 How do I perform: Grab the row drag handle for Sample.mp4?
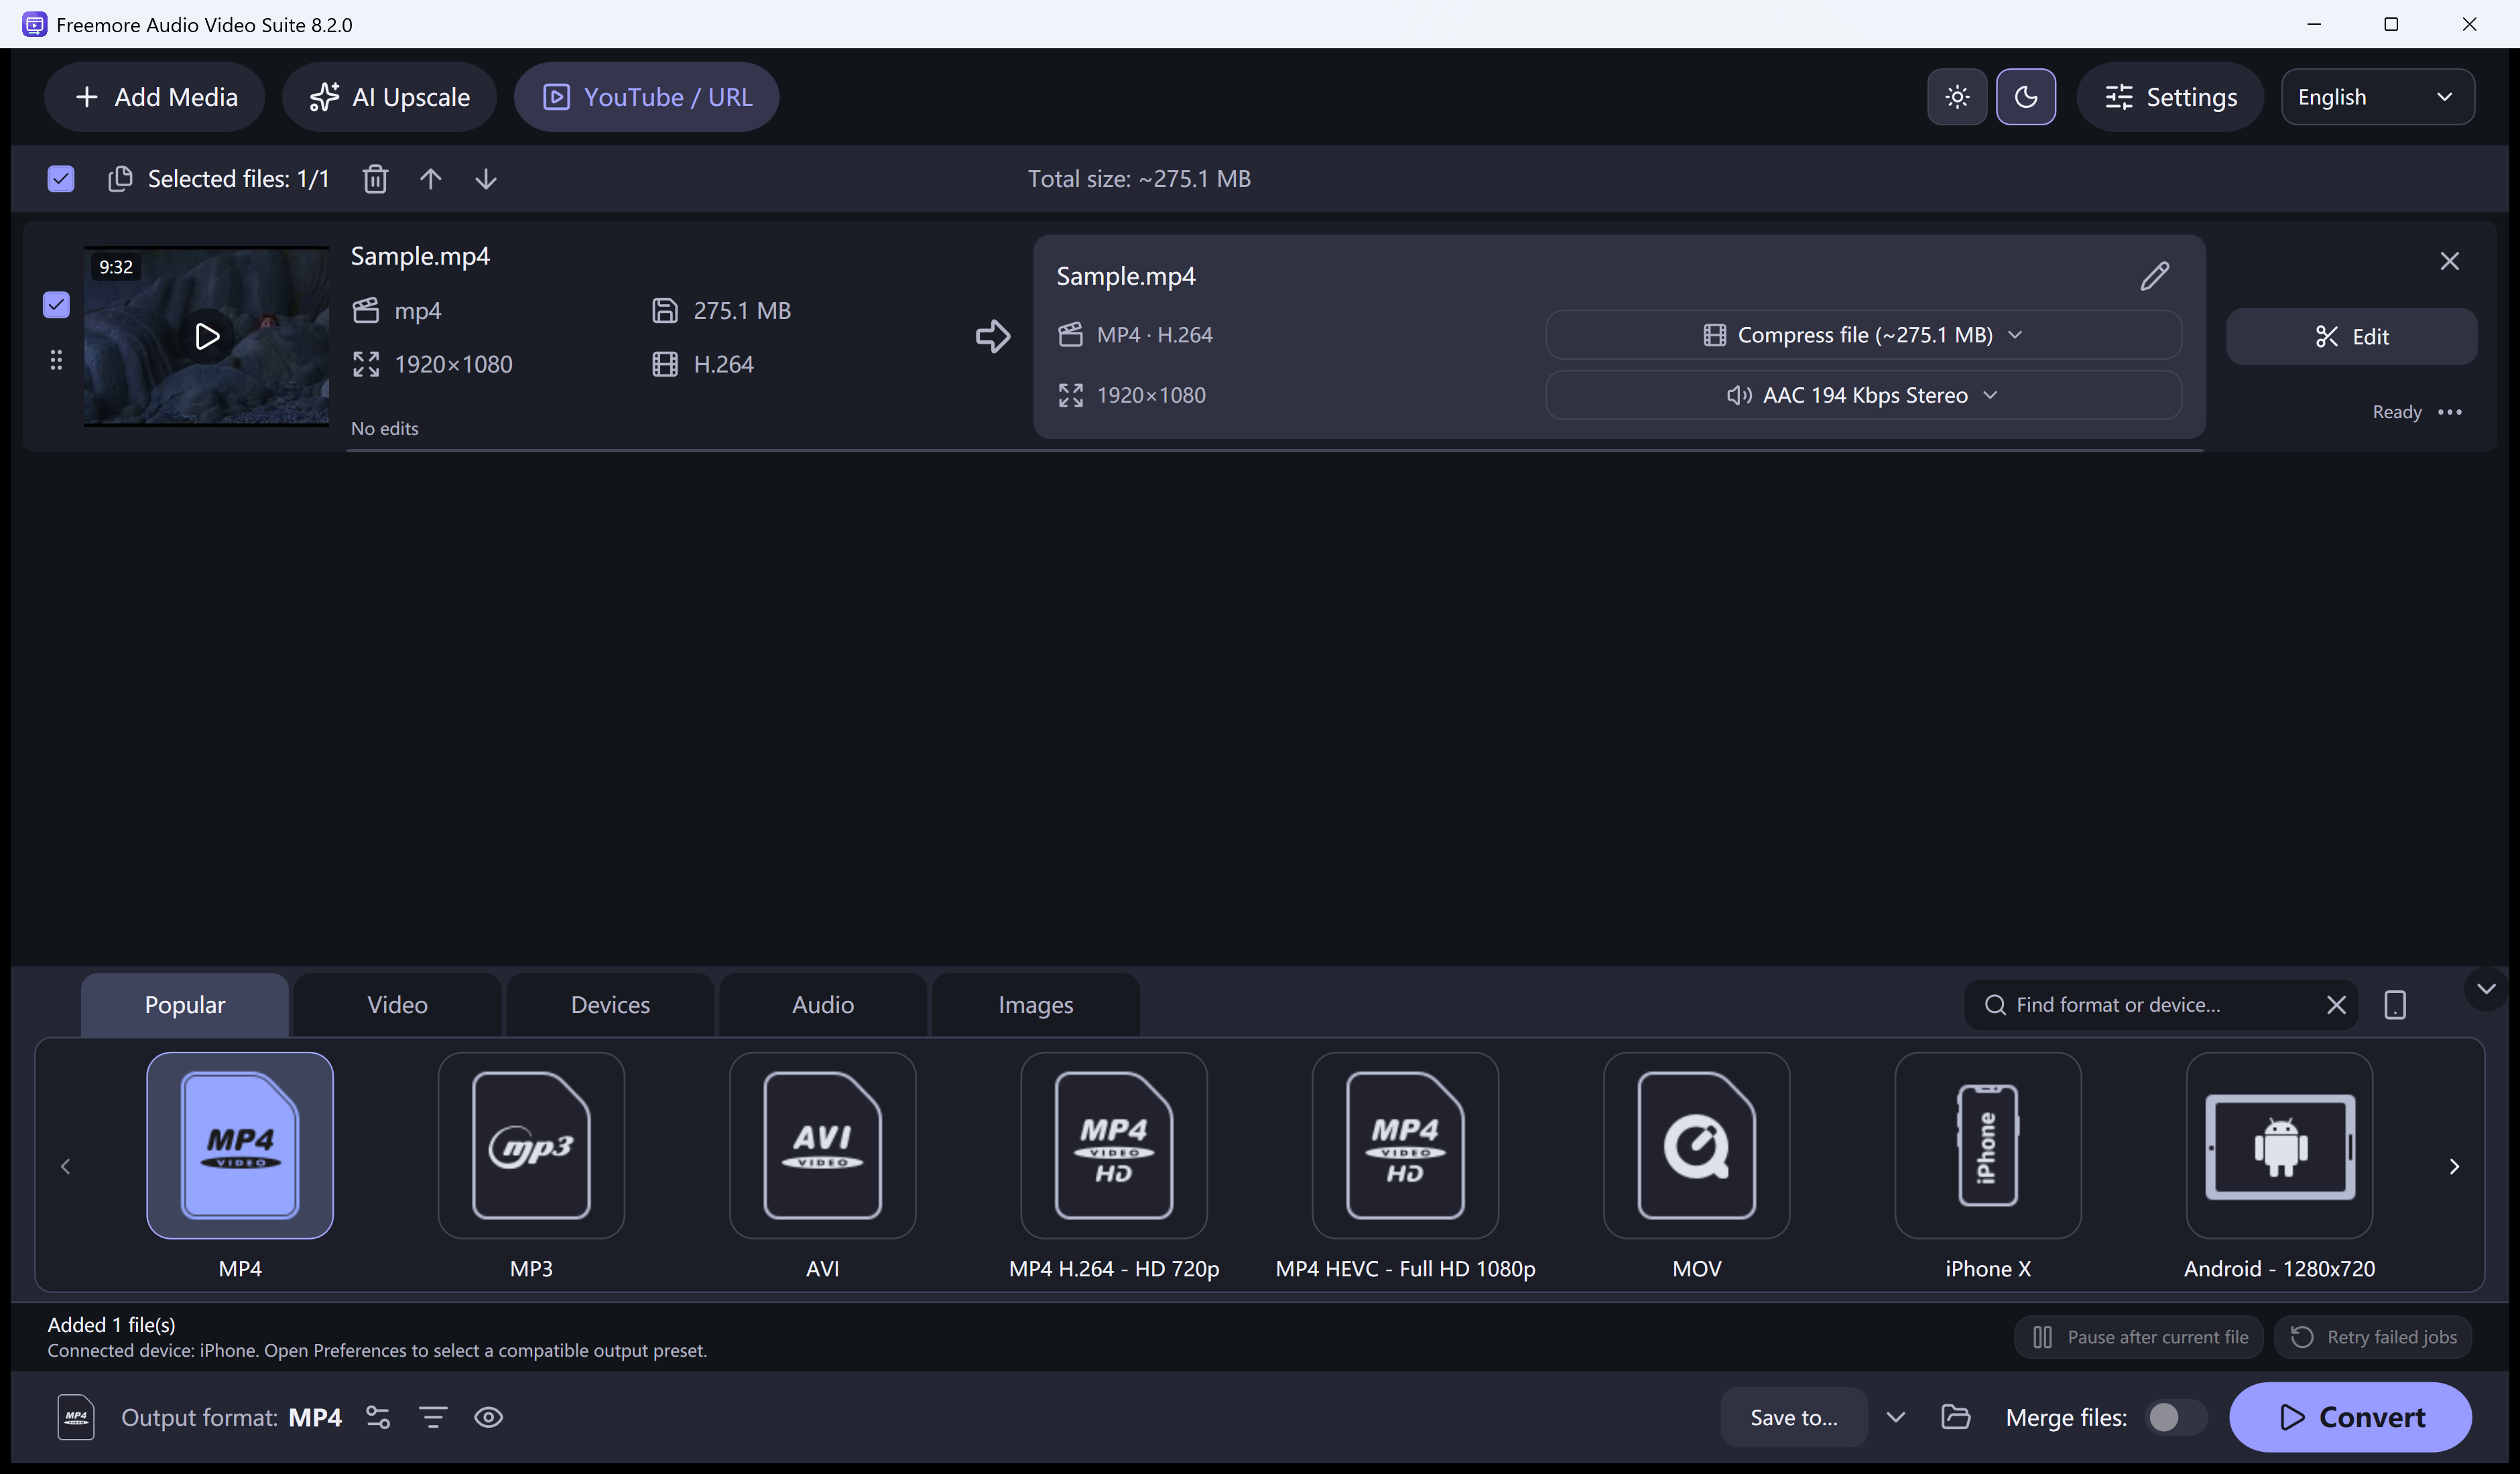click(56, 360)
